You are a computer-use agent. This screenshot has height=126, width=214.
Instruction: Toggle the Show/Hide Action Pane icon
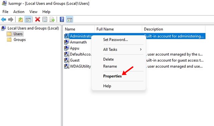(x=70, y=19)
